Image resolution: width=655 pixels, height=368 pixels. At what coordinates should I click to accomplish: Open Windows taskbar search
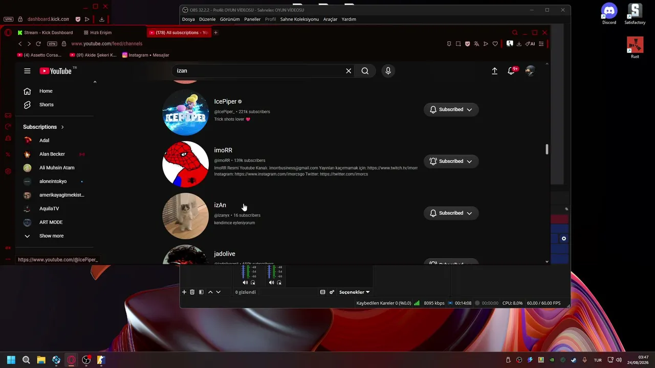pyautogui.click(x=26, y=360)
